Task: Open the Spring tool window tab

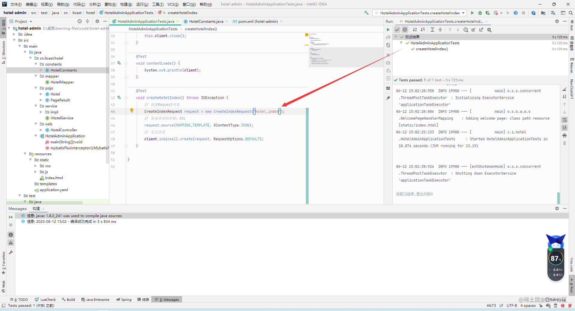Action: (124, 299)
